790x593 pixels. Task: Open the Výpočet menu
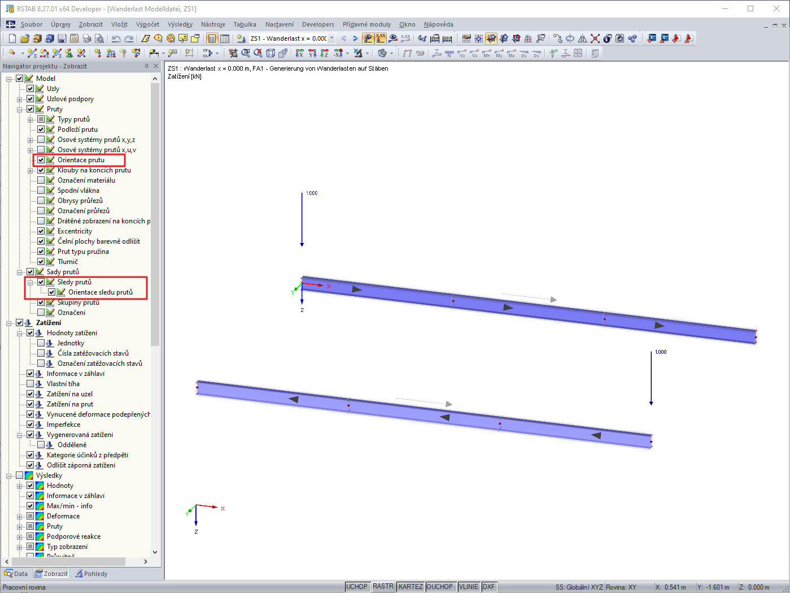click(x=147, y=24)
